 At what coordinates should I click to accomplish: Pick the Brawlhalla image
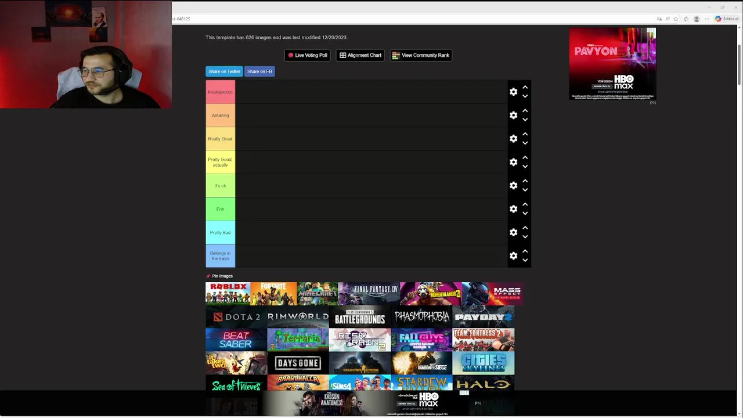[298, 383]
